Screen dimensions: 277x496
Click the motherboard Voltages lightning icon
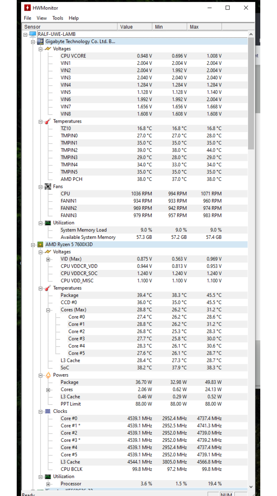tap(48, 49)
